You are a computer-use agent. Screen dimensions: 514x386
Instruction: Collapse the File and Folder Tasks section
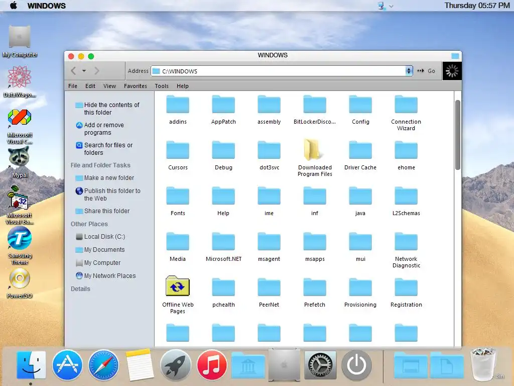point(100,165)
